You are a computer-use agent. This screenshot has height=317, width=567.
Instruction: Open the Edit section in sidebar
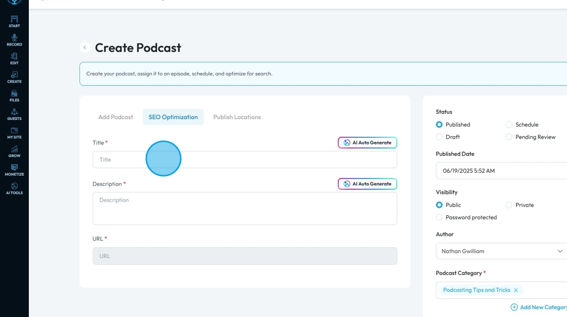(x=14, y=59)
